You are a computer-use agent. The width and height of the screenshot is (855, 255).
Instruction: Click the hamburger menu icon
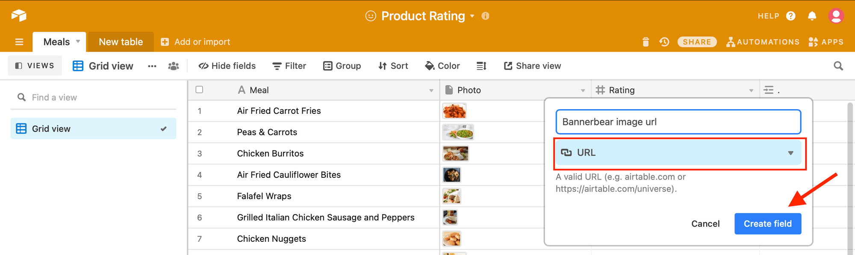tap(19, 42)
